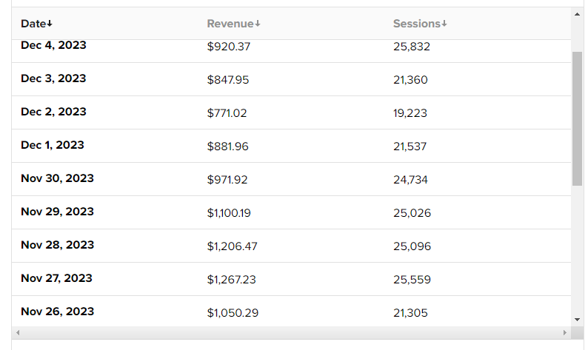Click the vertical scrollbar down arrow
The image size is (588, 350).
coord(577,320)
